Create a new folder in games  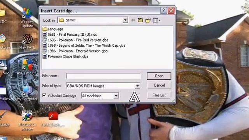click(148, 20)
